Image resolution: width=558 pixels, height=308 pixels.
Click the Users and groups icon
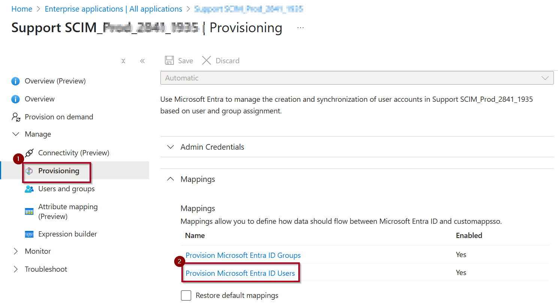(29, 189)
